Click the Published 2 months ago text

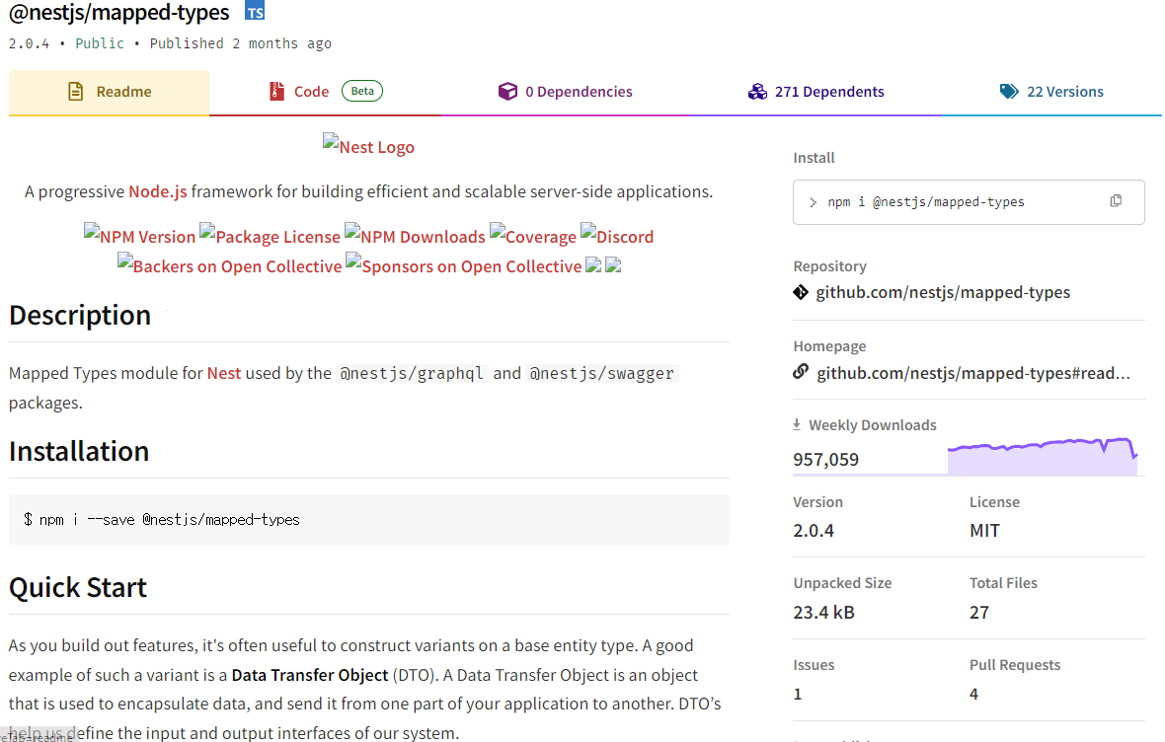pos(241,43)
